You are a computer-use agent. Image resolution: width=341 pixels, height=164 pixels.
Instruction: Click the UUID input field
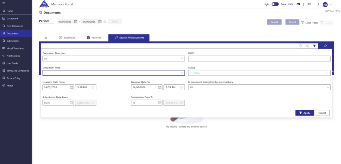tap(259, 58)
